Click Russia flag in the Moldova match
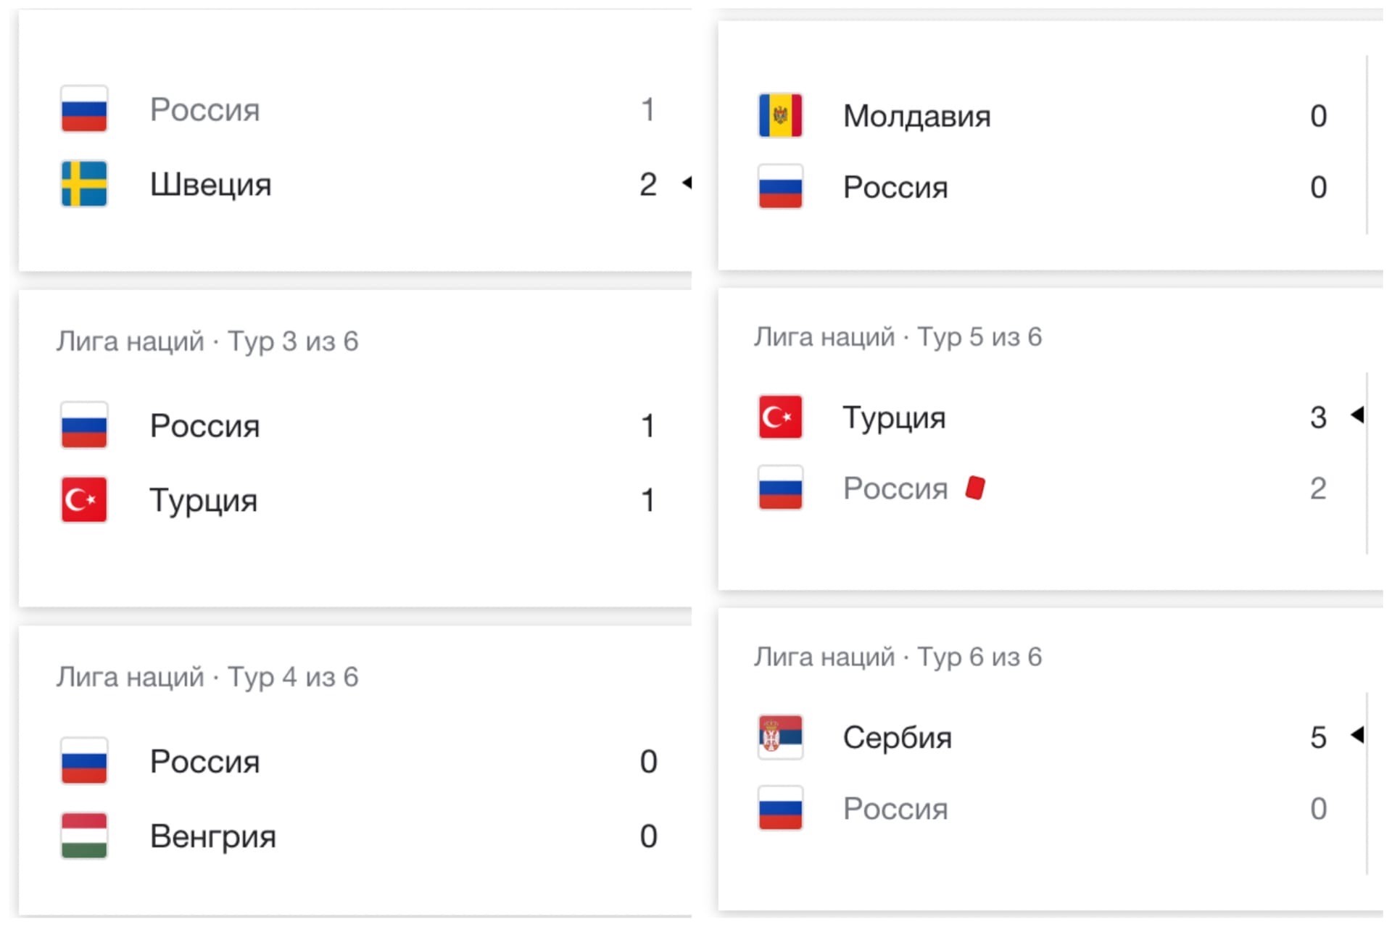 pos(780,187)
